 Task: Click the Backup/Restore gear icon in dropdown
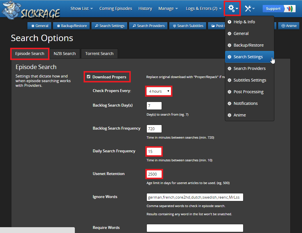pos(229,45)
